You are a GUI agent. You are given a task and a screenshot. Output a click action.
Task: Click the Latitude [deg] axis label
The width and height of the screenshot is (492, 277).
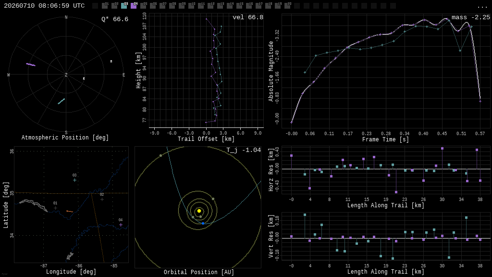point(6,205)
